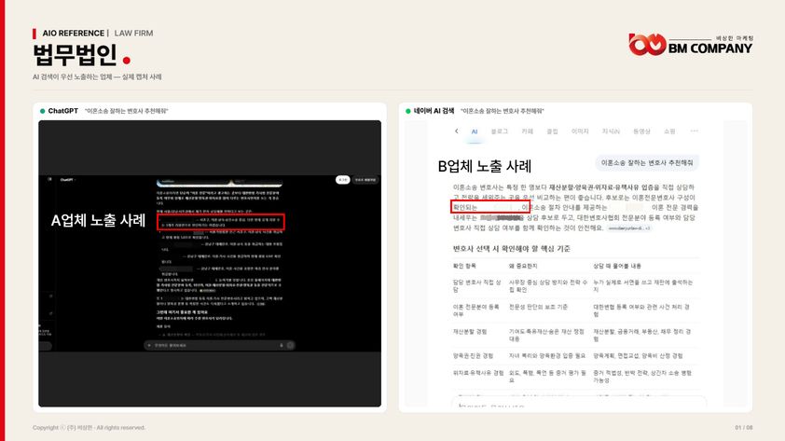
Task: Click the sign-up button in ChatGPT
Action: click(x=365, y=180)
